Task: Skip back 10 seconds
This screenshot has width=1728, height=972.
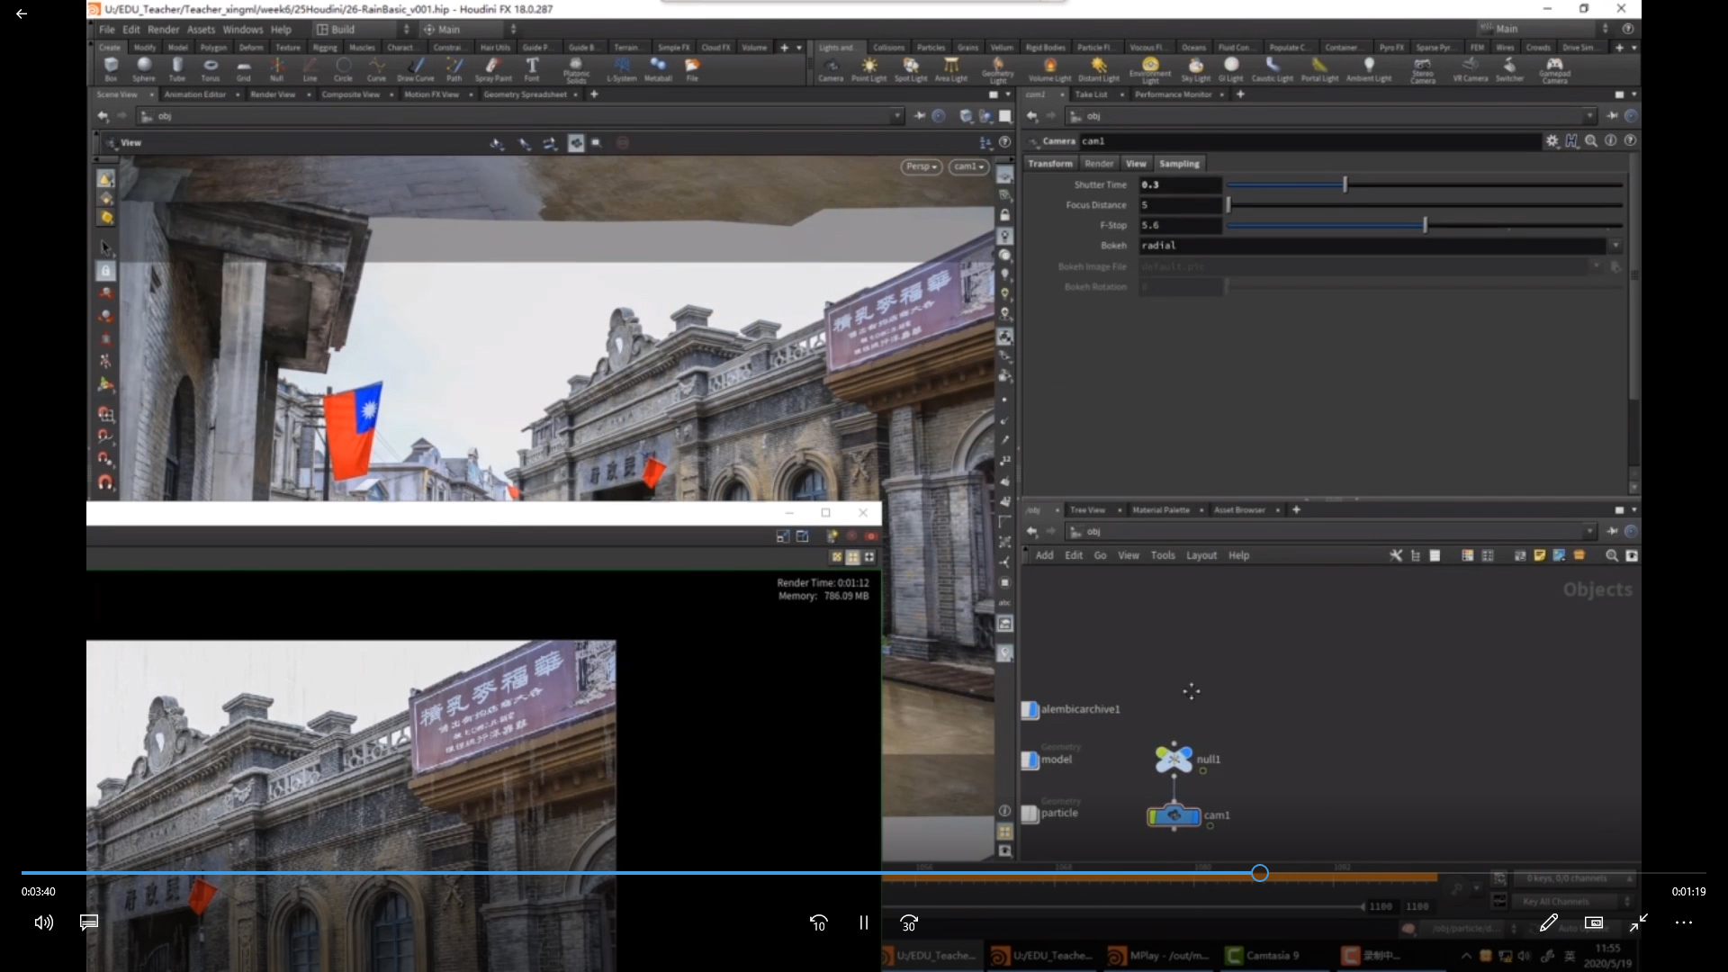Action: (x=818, y=922)
